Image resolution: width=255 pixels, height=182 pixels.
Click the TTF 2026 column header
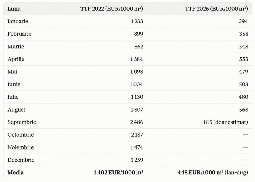(216, 9)
